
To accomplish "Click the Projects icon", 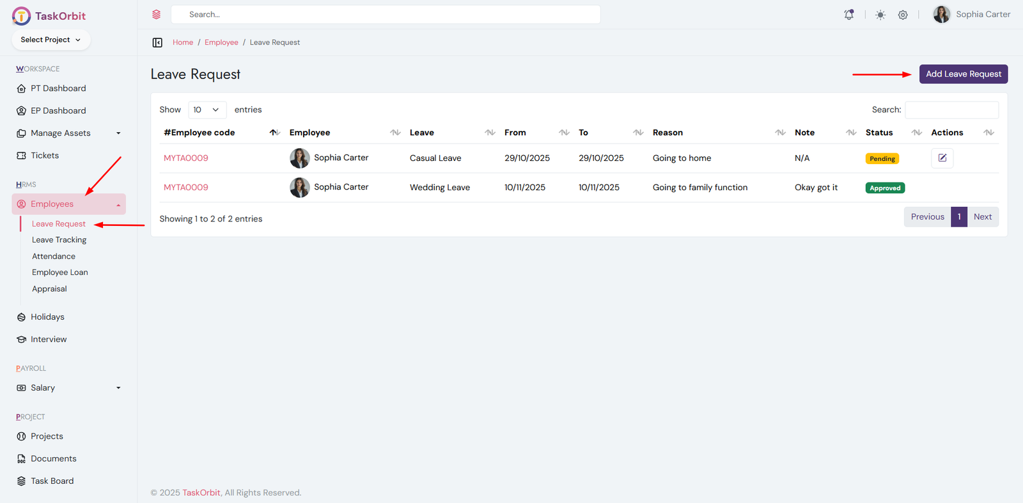I will point(21,437).
